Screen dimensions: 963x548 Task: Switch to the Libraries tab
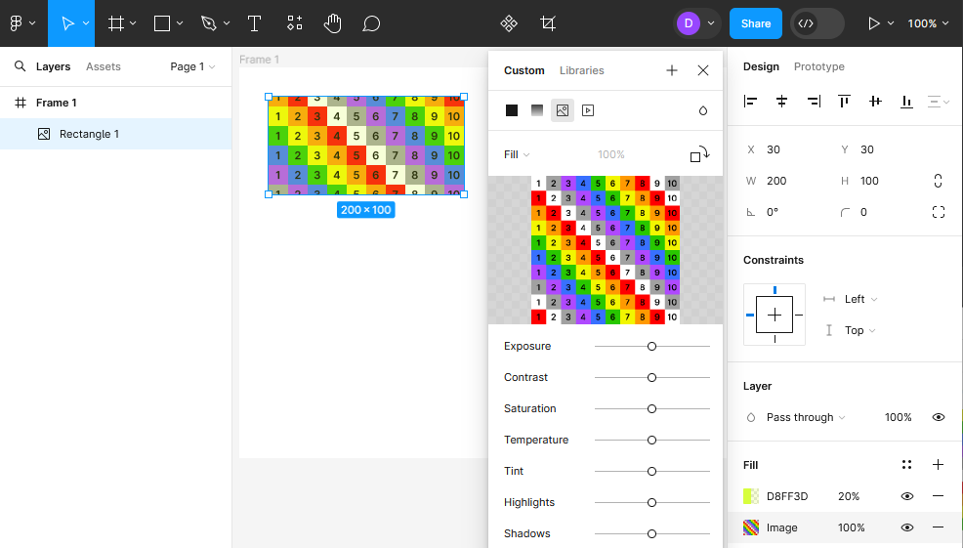coord(581,70)
